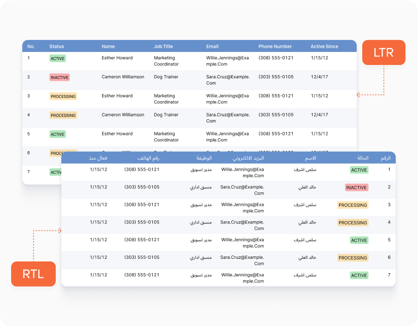Click ACTIVE badge in row 1 of English table
418x326 pixels.
pos(58,58)
